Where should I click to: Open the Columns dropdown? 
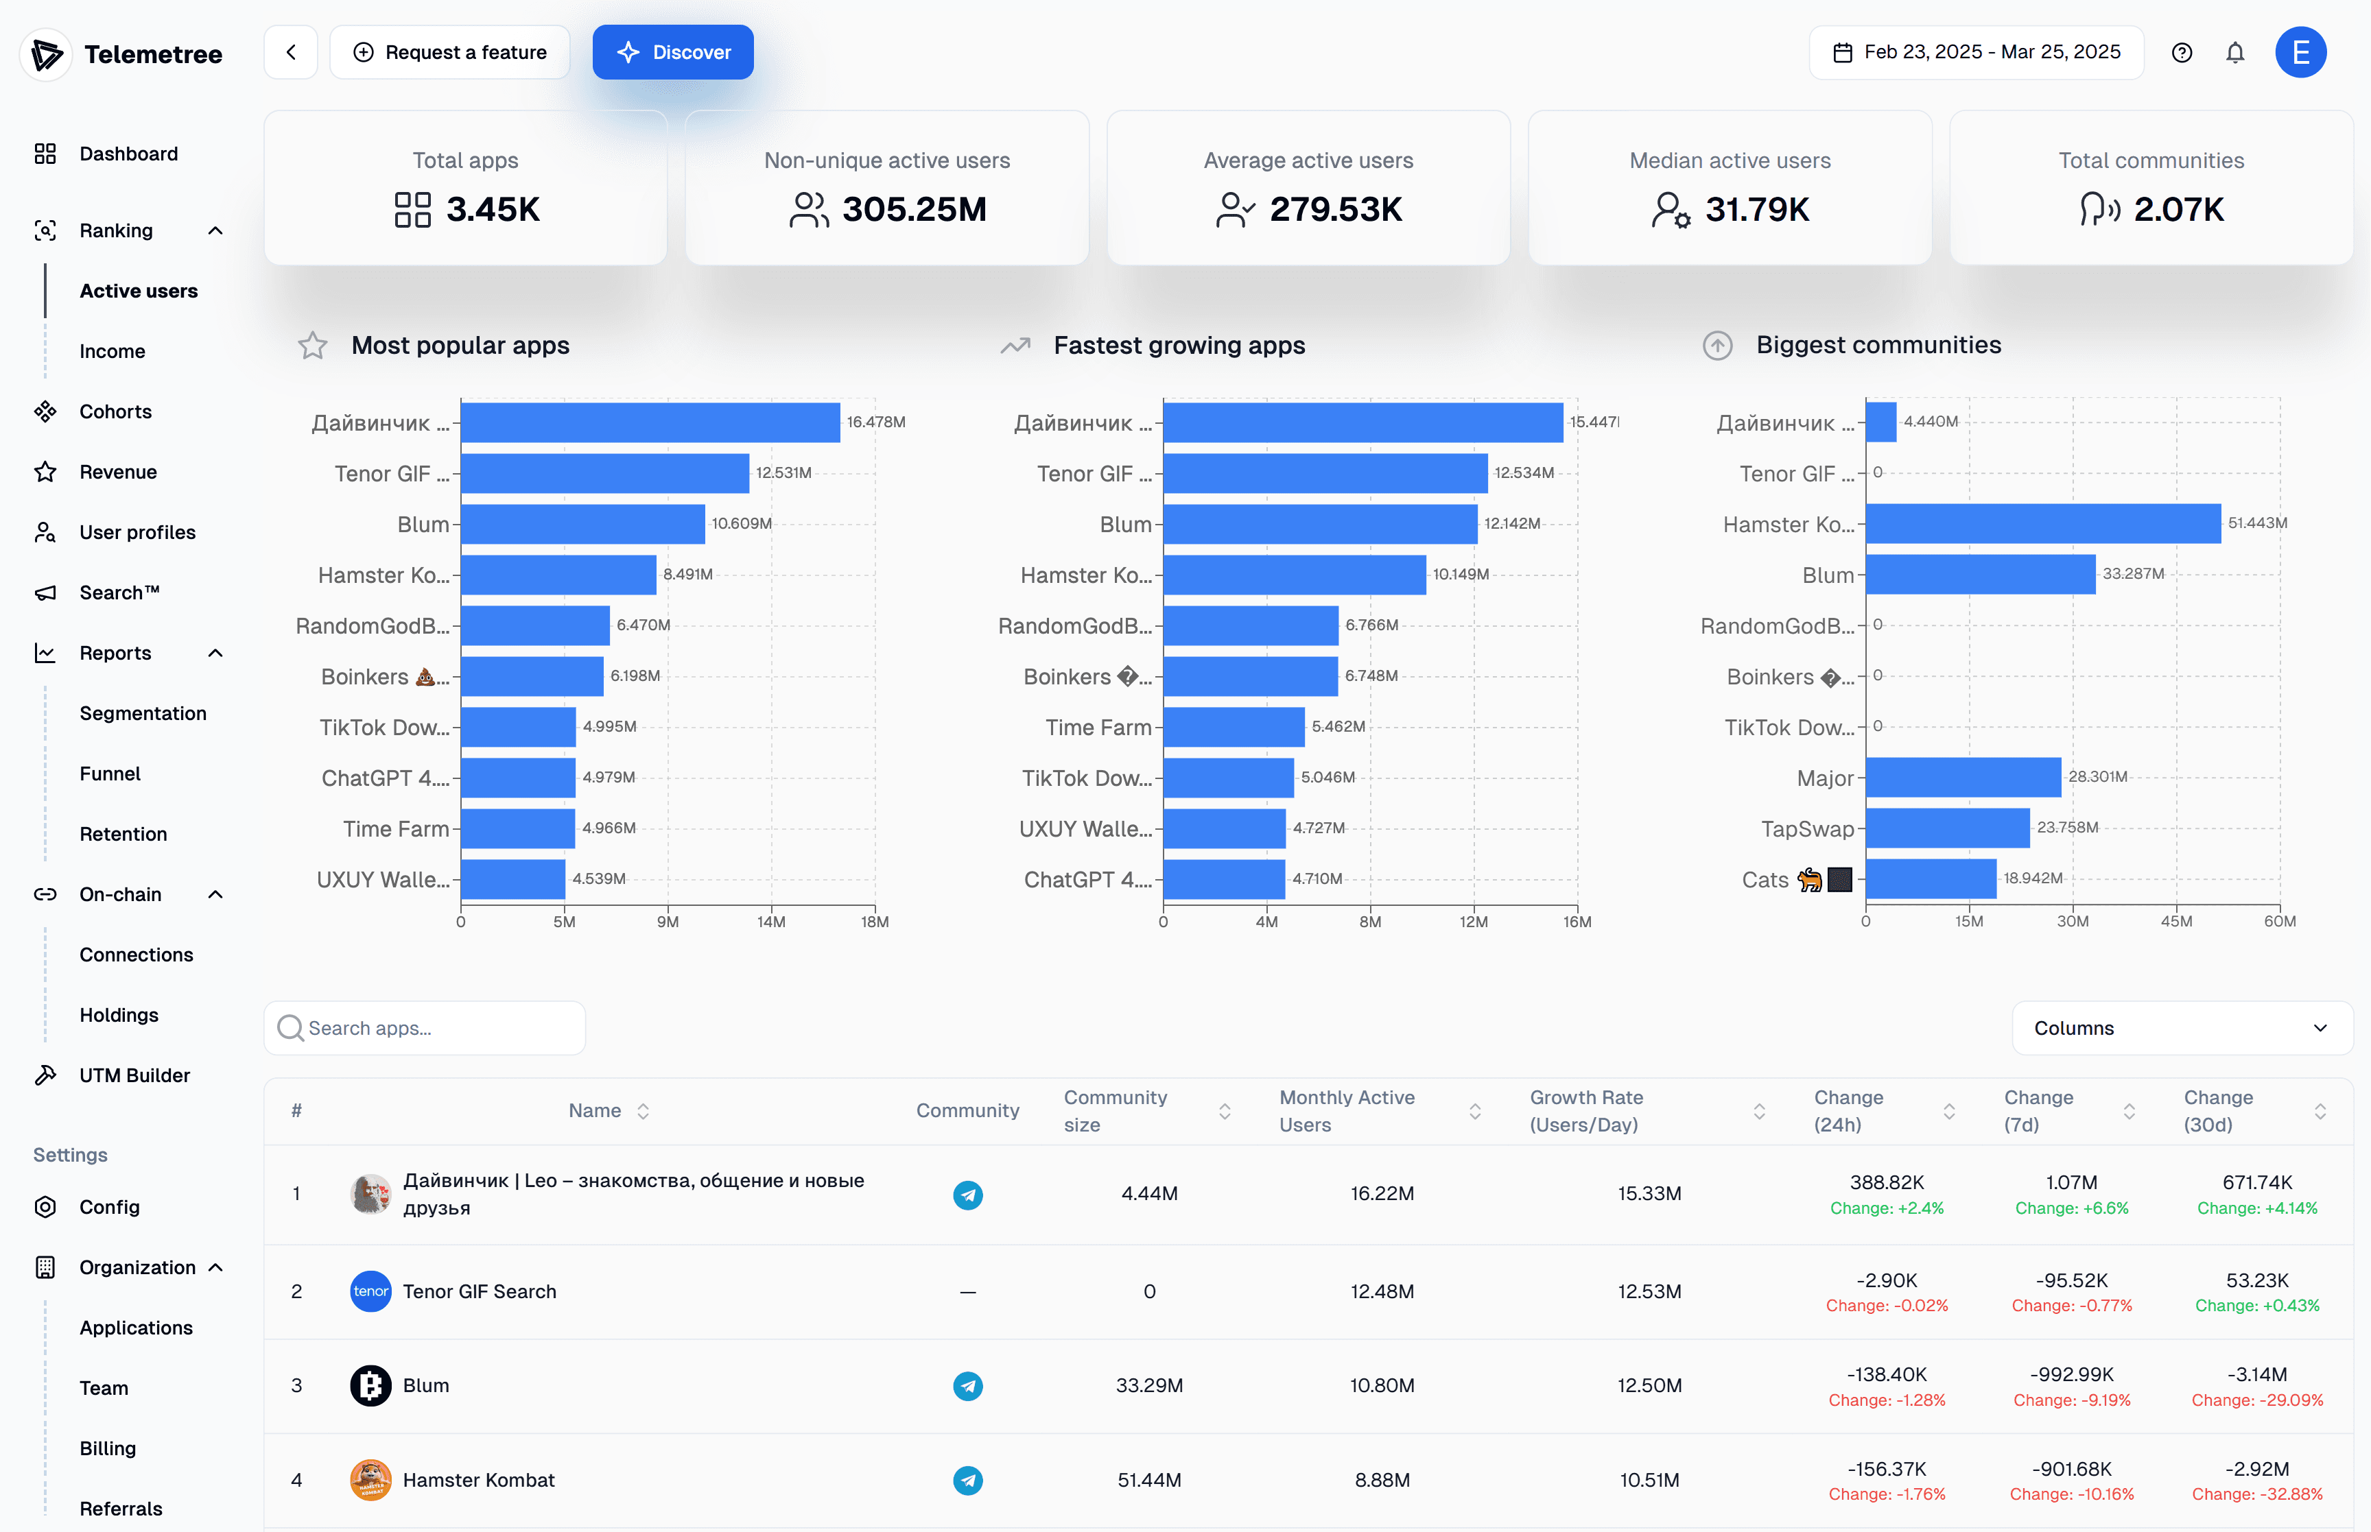[2182, 1028]
